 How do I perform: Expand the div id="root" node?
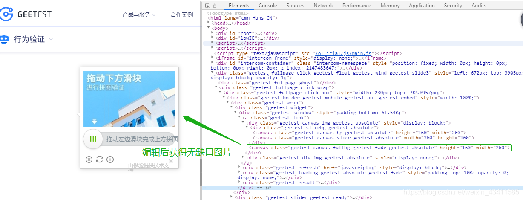tap(213, 33)
